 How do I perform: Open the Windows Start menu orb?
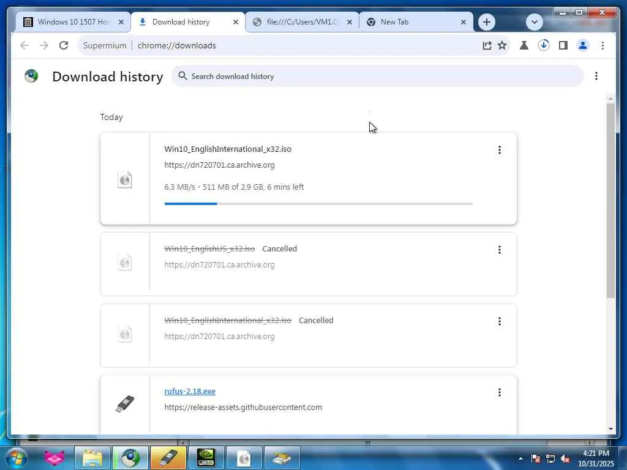point(17,458)
